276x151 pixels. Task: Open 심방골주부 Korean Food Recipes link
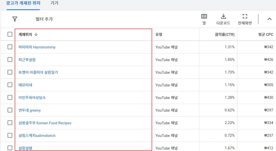[45, 123]
